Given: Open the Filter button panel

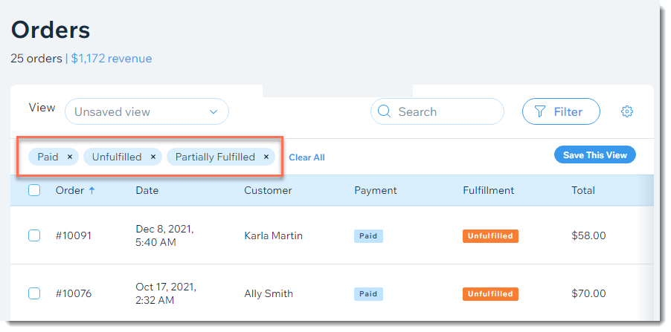Looking at the screenshot, I should [x=561, y=111].
